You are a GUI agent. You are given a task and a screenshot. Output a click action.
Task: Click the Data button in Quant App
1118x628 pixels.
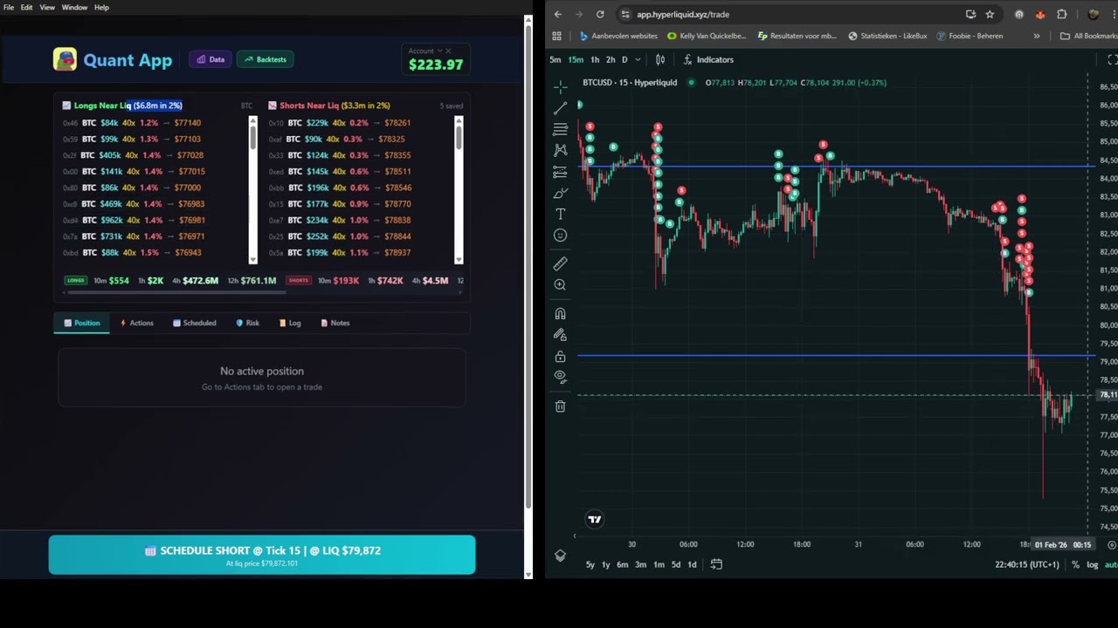(210, 59)
